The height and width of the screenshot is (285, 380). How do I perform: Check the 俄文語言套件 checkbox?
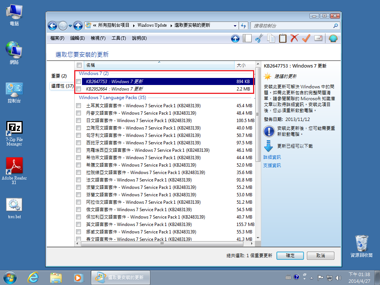[79, 210]
